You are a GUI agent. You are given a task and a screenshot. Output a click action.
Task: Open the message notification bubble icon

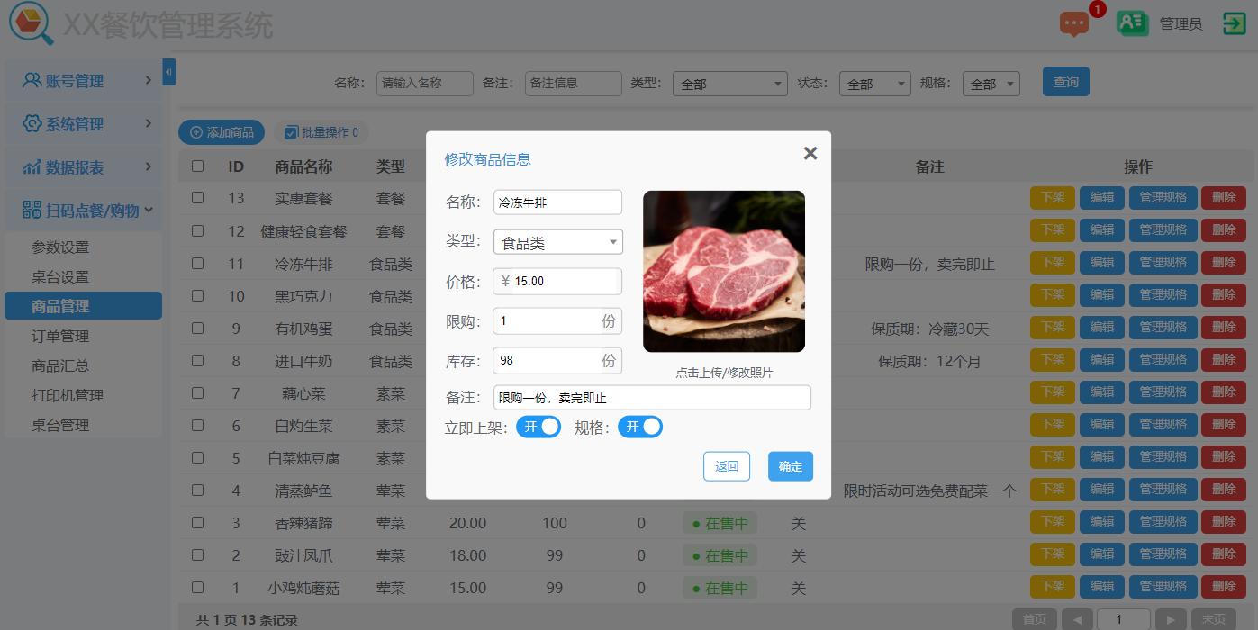1074,24
